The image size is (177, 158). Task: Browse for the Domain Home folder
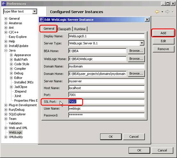[x=136, y=74]
